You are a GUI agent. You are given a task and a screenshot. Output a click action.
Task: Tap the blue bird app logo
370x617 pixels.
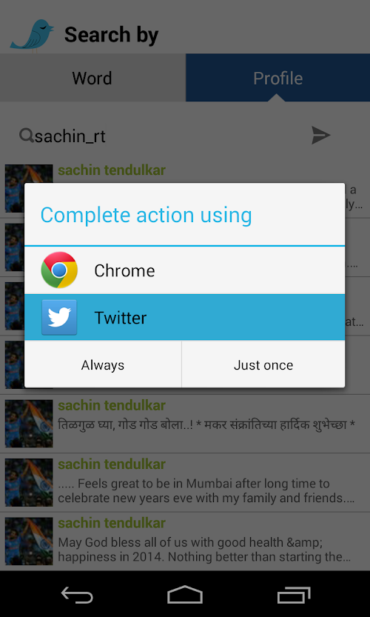[x=32, y=35]
